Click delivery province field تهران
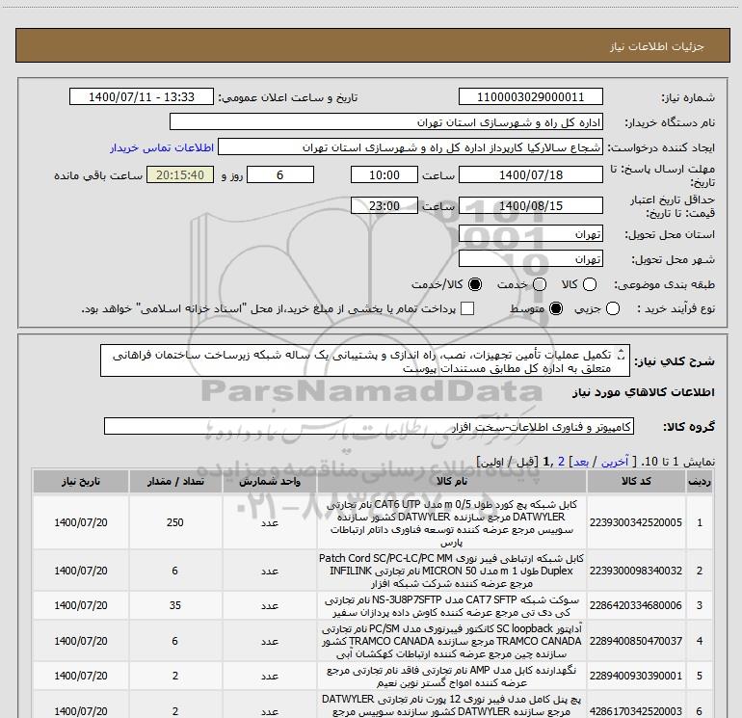The height and width of the screenshot is (718, 742). pos(530,234)
